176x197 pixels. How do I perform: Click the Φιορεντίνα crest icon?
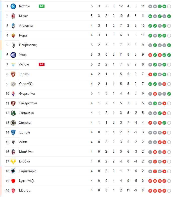(13, 94)
